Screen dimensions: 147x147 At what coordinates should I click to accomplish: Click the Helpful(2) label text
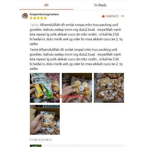coord(112,16)
